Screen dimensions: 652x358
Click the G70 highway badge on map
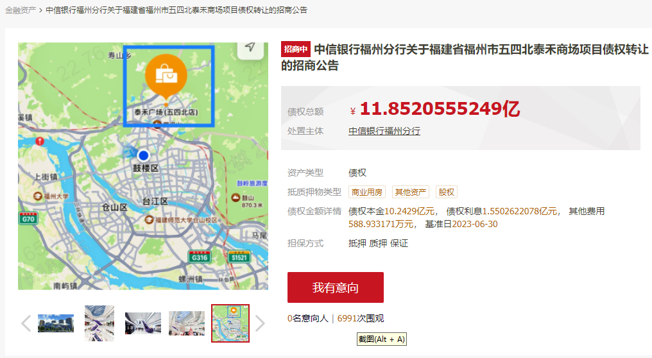click(28, 219)
